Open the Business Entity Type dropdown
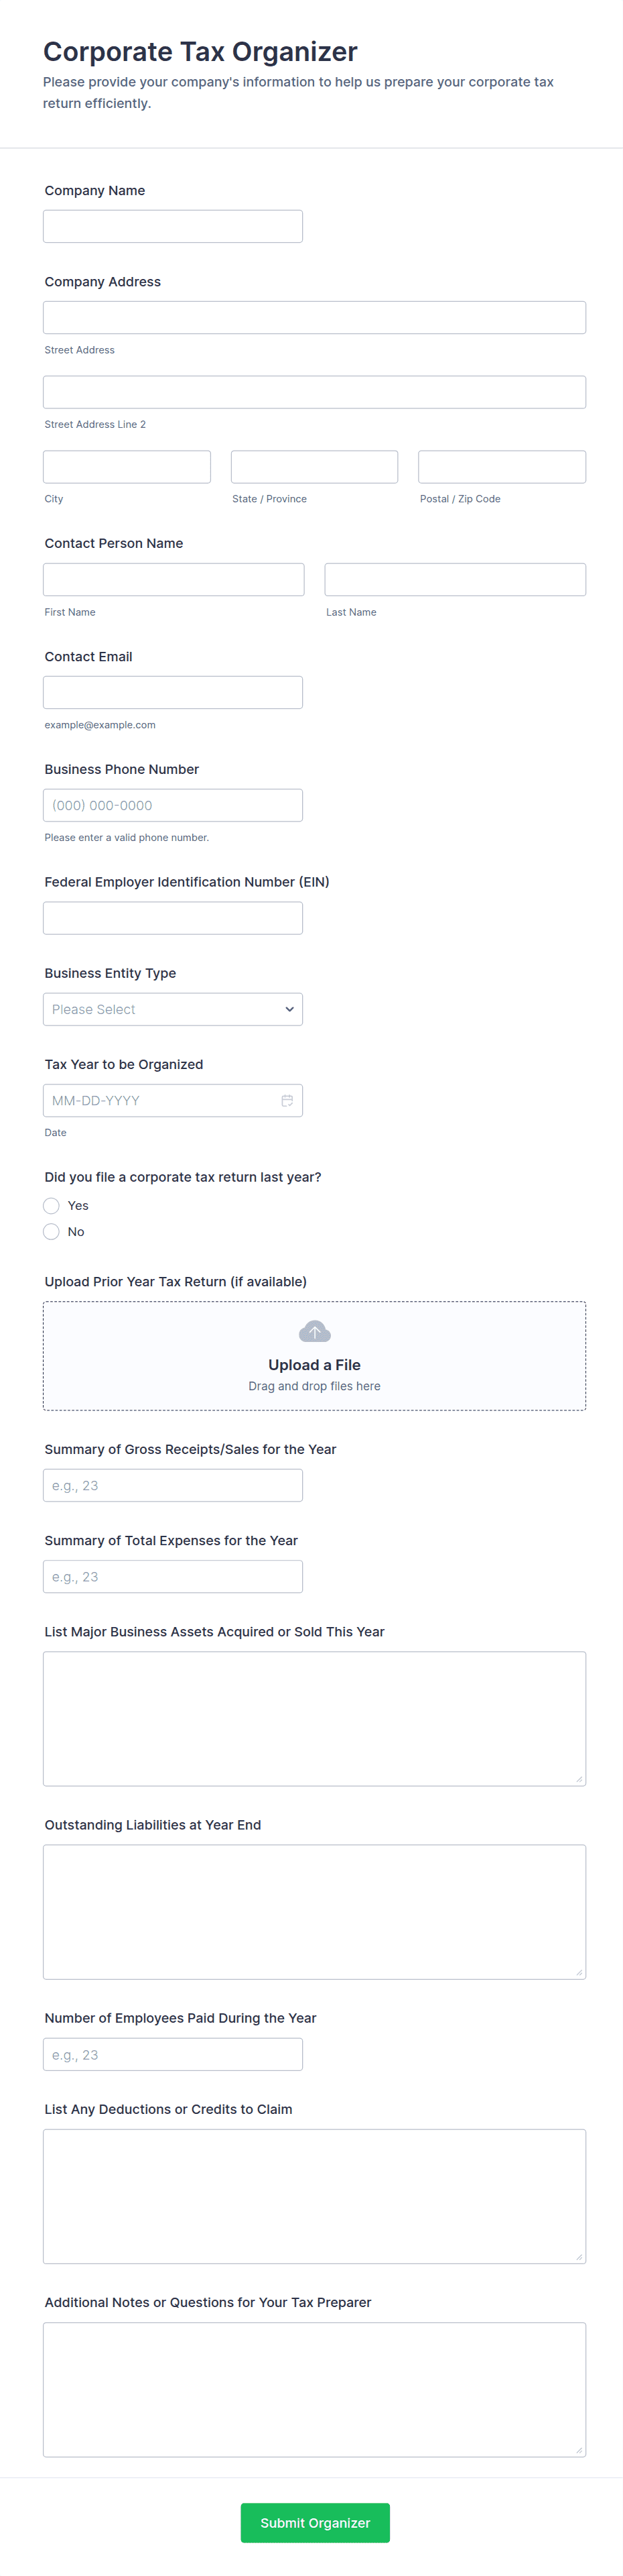Image resolution: width=623 pixels, height=2576 pixels. (x=173, y=1009)
